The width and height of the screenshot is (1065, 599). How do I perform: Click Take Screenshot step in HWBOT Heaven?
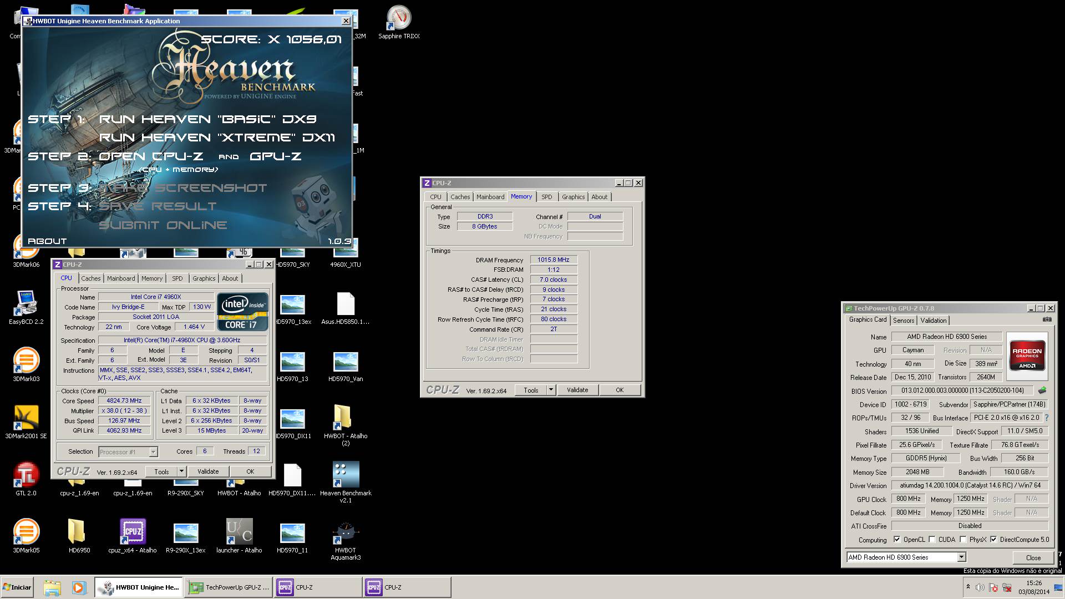click(183, 187)
